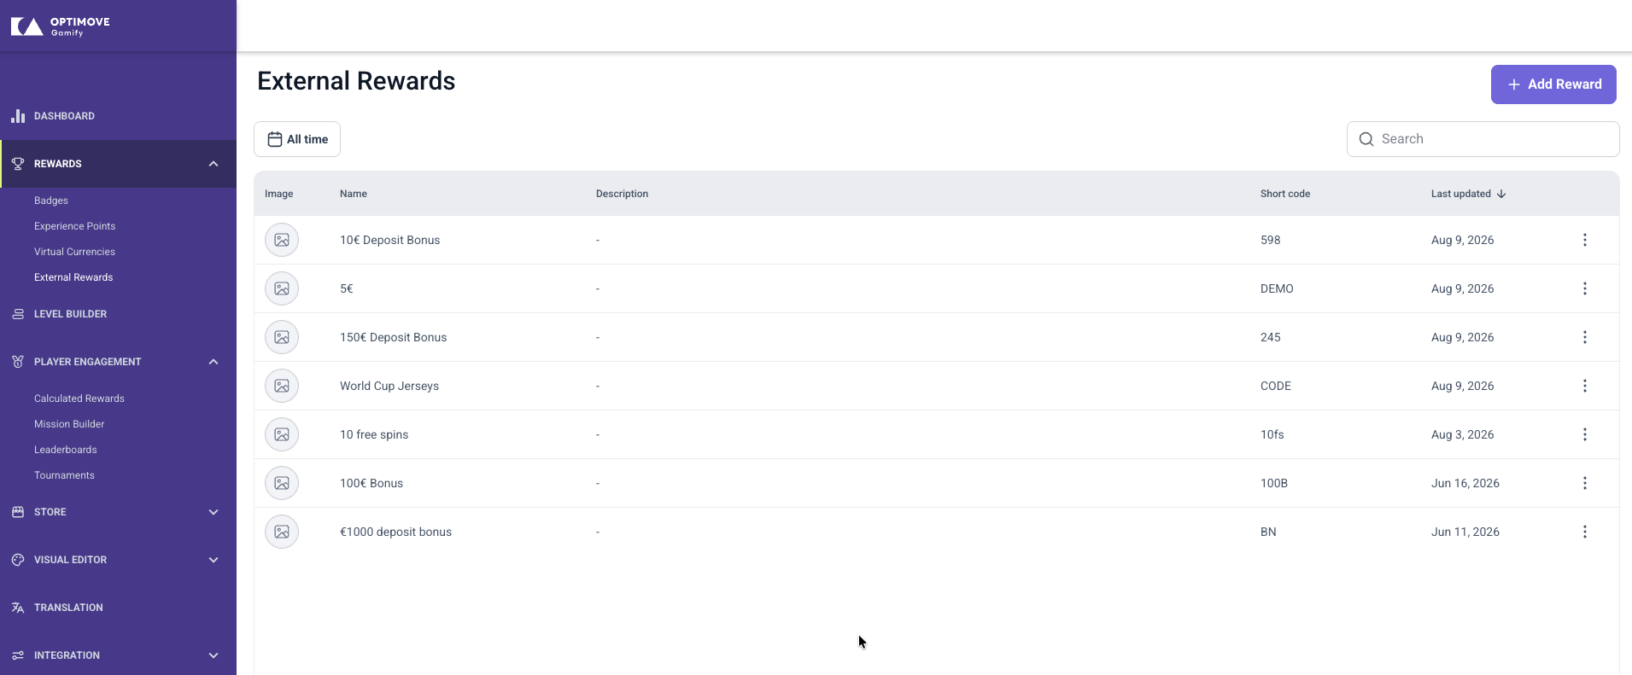This screenshot has height=675, width=1632.
Task: Open Leaderboards page
Action: [66, 450]
